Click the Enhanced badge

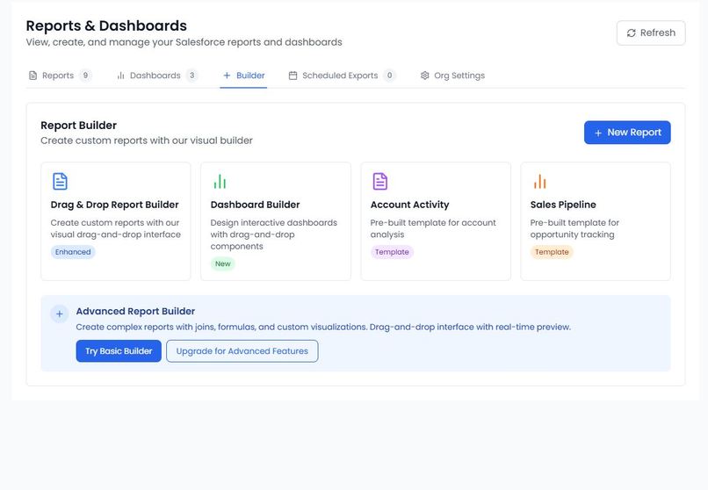click(73, 252)
